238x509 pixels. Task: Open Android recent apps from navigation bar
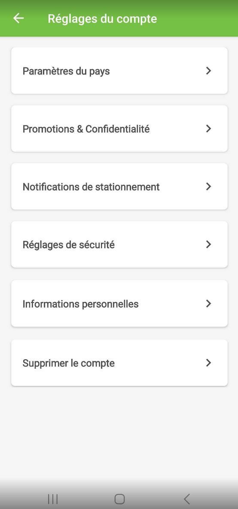[x=53, y=499]
